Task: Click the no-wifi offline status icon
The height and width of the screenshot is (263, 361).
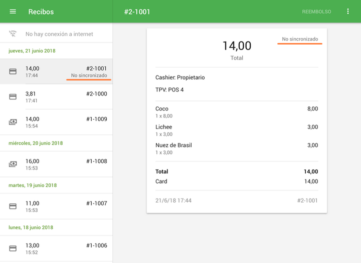Action: [13, 34]
